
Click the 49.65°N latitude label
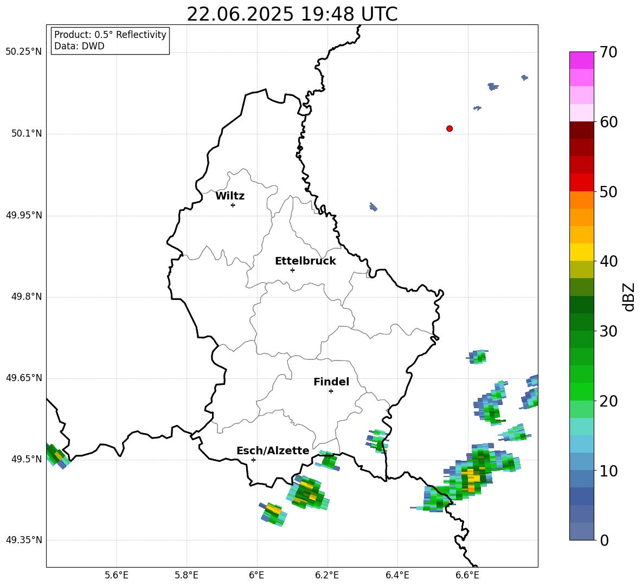(24, 377)
